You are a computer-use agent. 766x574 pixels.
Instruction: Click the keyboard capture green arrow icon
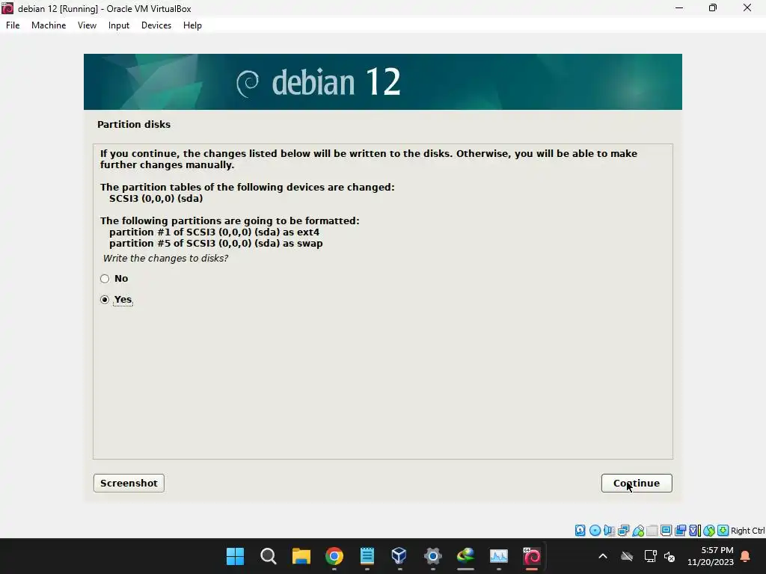(x=723, y=530)
